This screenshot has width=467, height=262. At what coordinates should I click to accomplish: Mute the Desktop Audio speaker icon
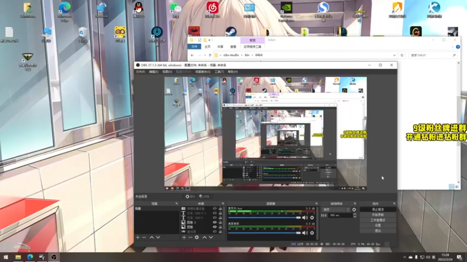[x=305, y=233]
